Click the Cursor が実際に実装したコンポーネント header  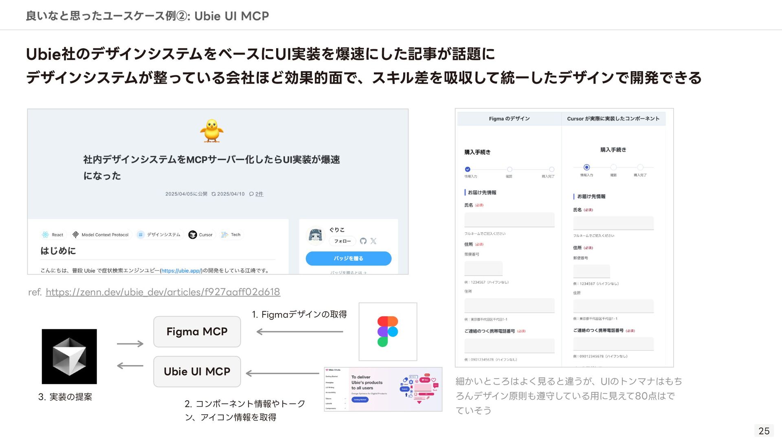pos(613,119)
